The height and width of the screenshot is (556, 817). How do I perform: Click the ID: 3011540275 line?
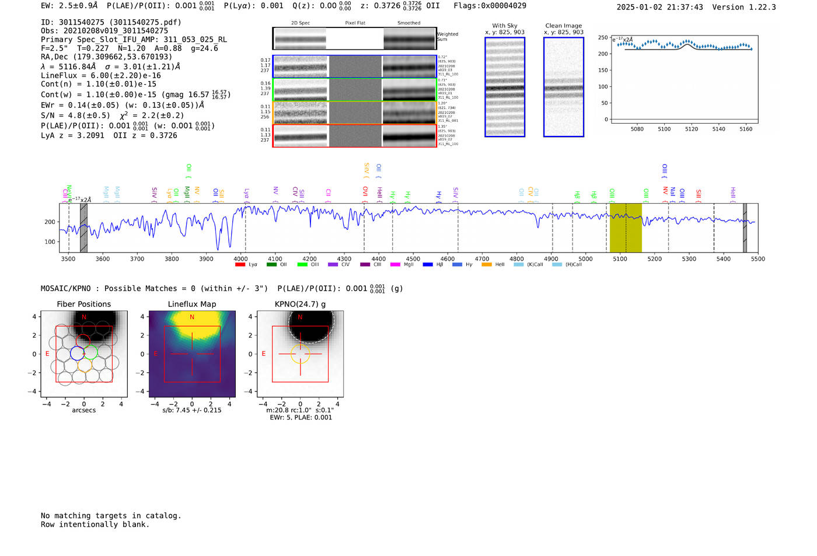[111, 22]
